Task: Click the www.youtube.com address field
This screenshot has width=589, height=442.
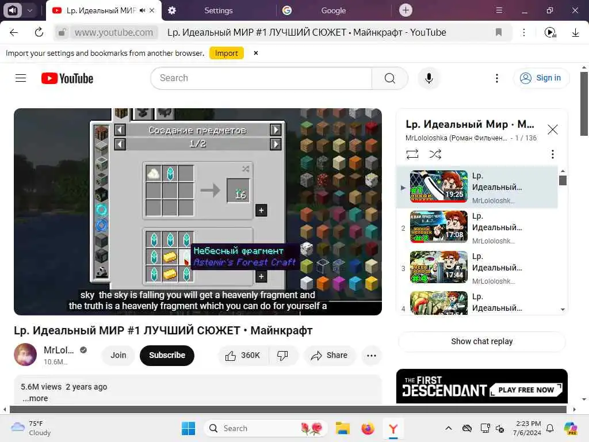Action: (113, 32)
